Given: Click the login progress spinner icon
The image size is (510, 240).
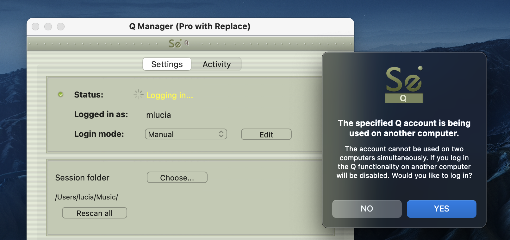Looking at the screenshot, I should 138,94.
